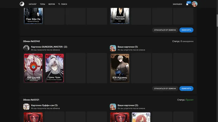
Task: Accept exchange №93140 with Обменять
Action: click(x=186, y=88)
